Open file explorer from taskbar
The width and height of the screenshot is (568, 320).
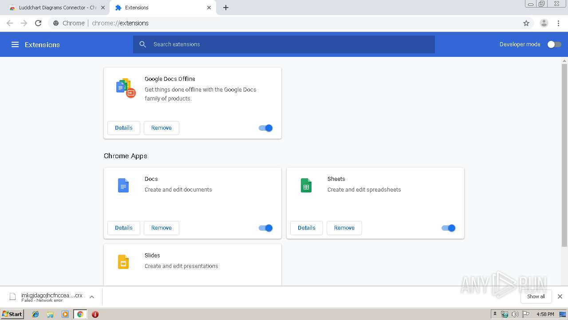(50, 314)
